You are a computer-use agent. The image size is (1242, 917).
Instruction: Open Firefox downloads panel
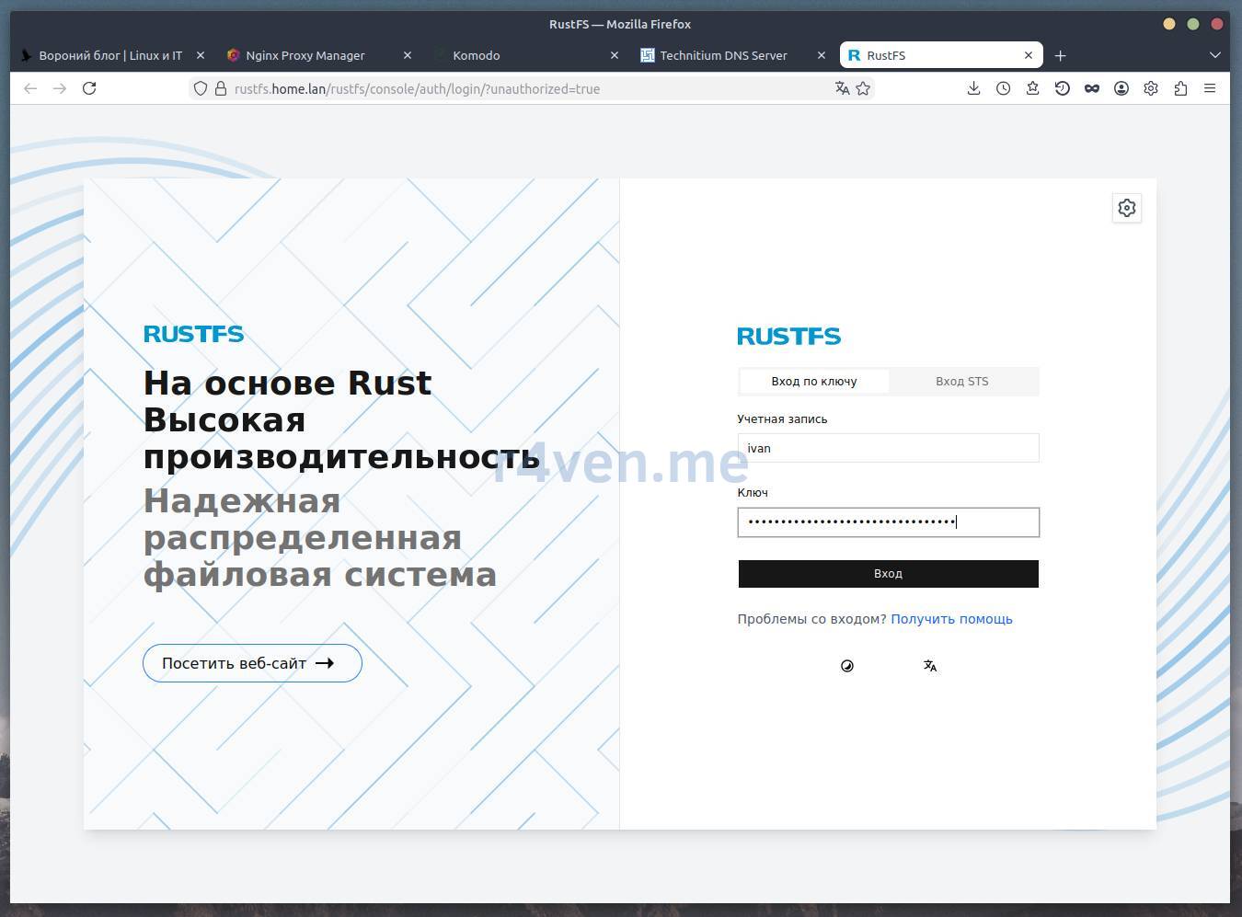click(x=973, y=88)
